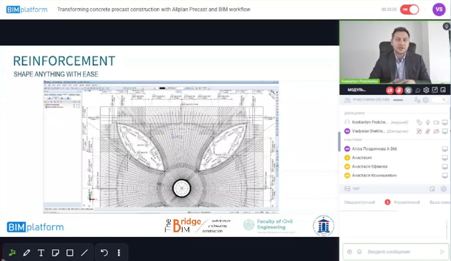The height and width of the screenshot is (261, 451).
Task: Open chat bubble icon in module bar
Action: (x=418, y=90)
